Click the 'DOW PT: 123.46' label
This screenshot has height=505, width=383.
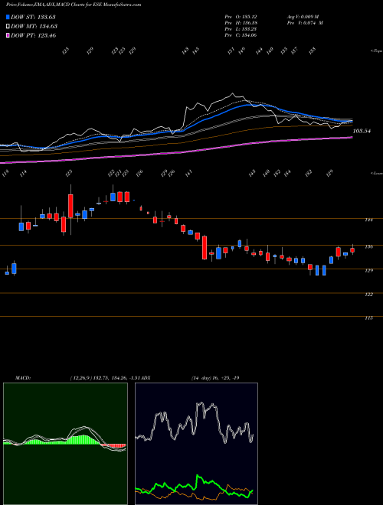pos(34,35)
